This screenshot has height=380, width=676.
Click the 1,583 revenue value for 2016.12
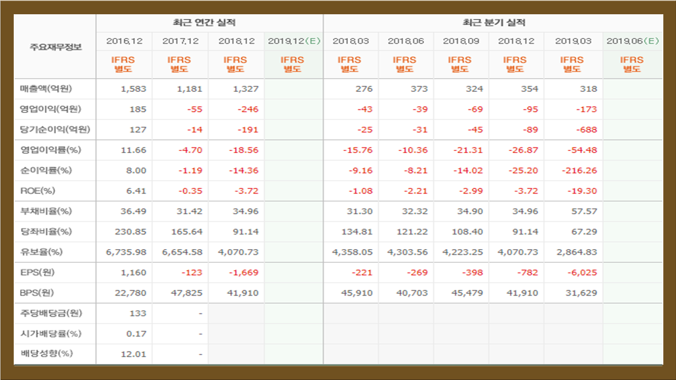[134, 89]
